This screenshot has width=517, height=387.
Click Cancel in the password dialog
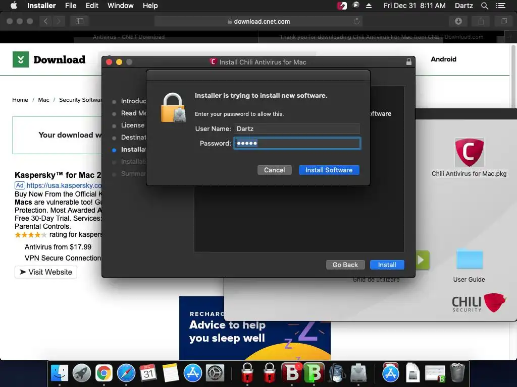[274, 170]
